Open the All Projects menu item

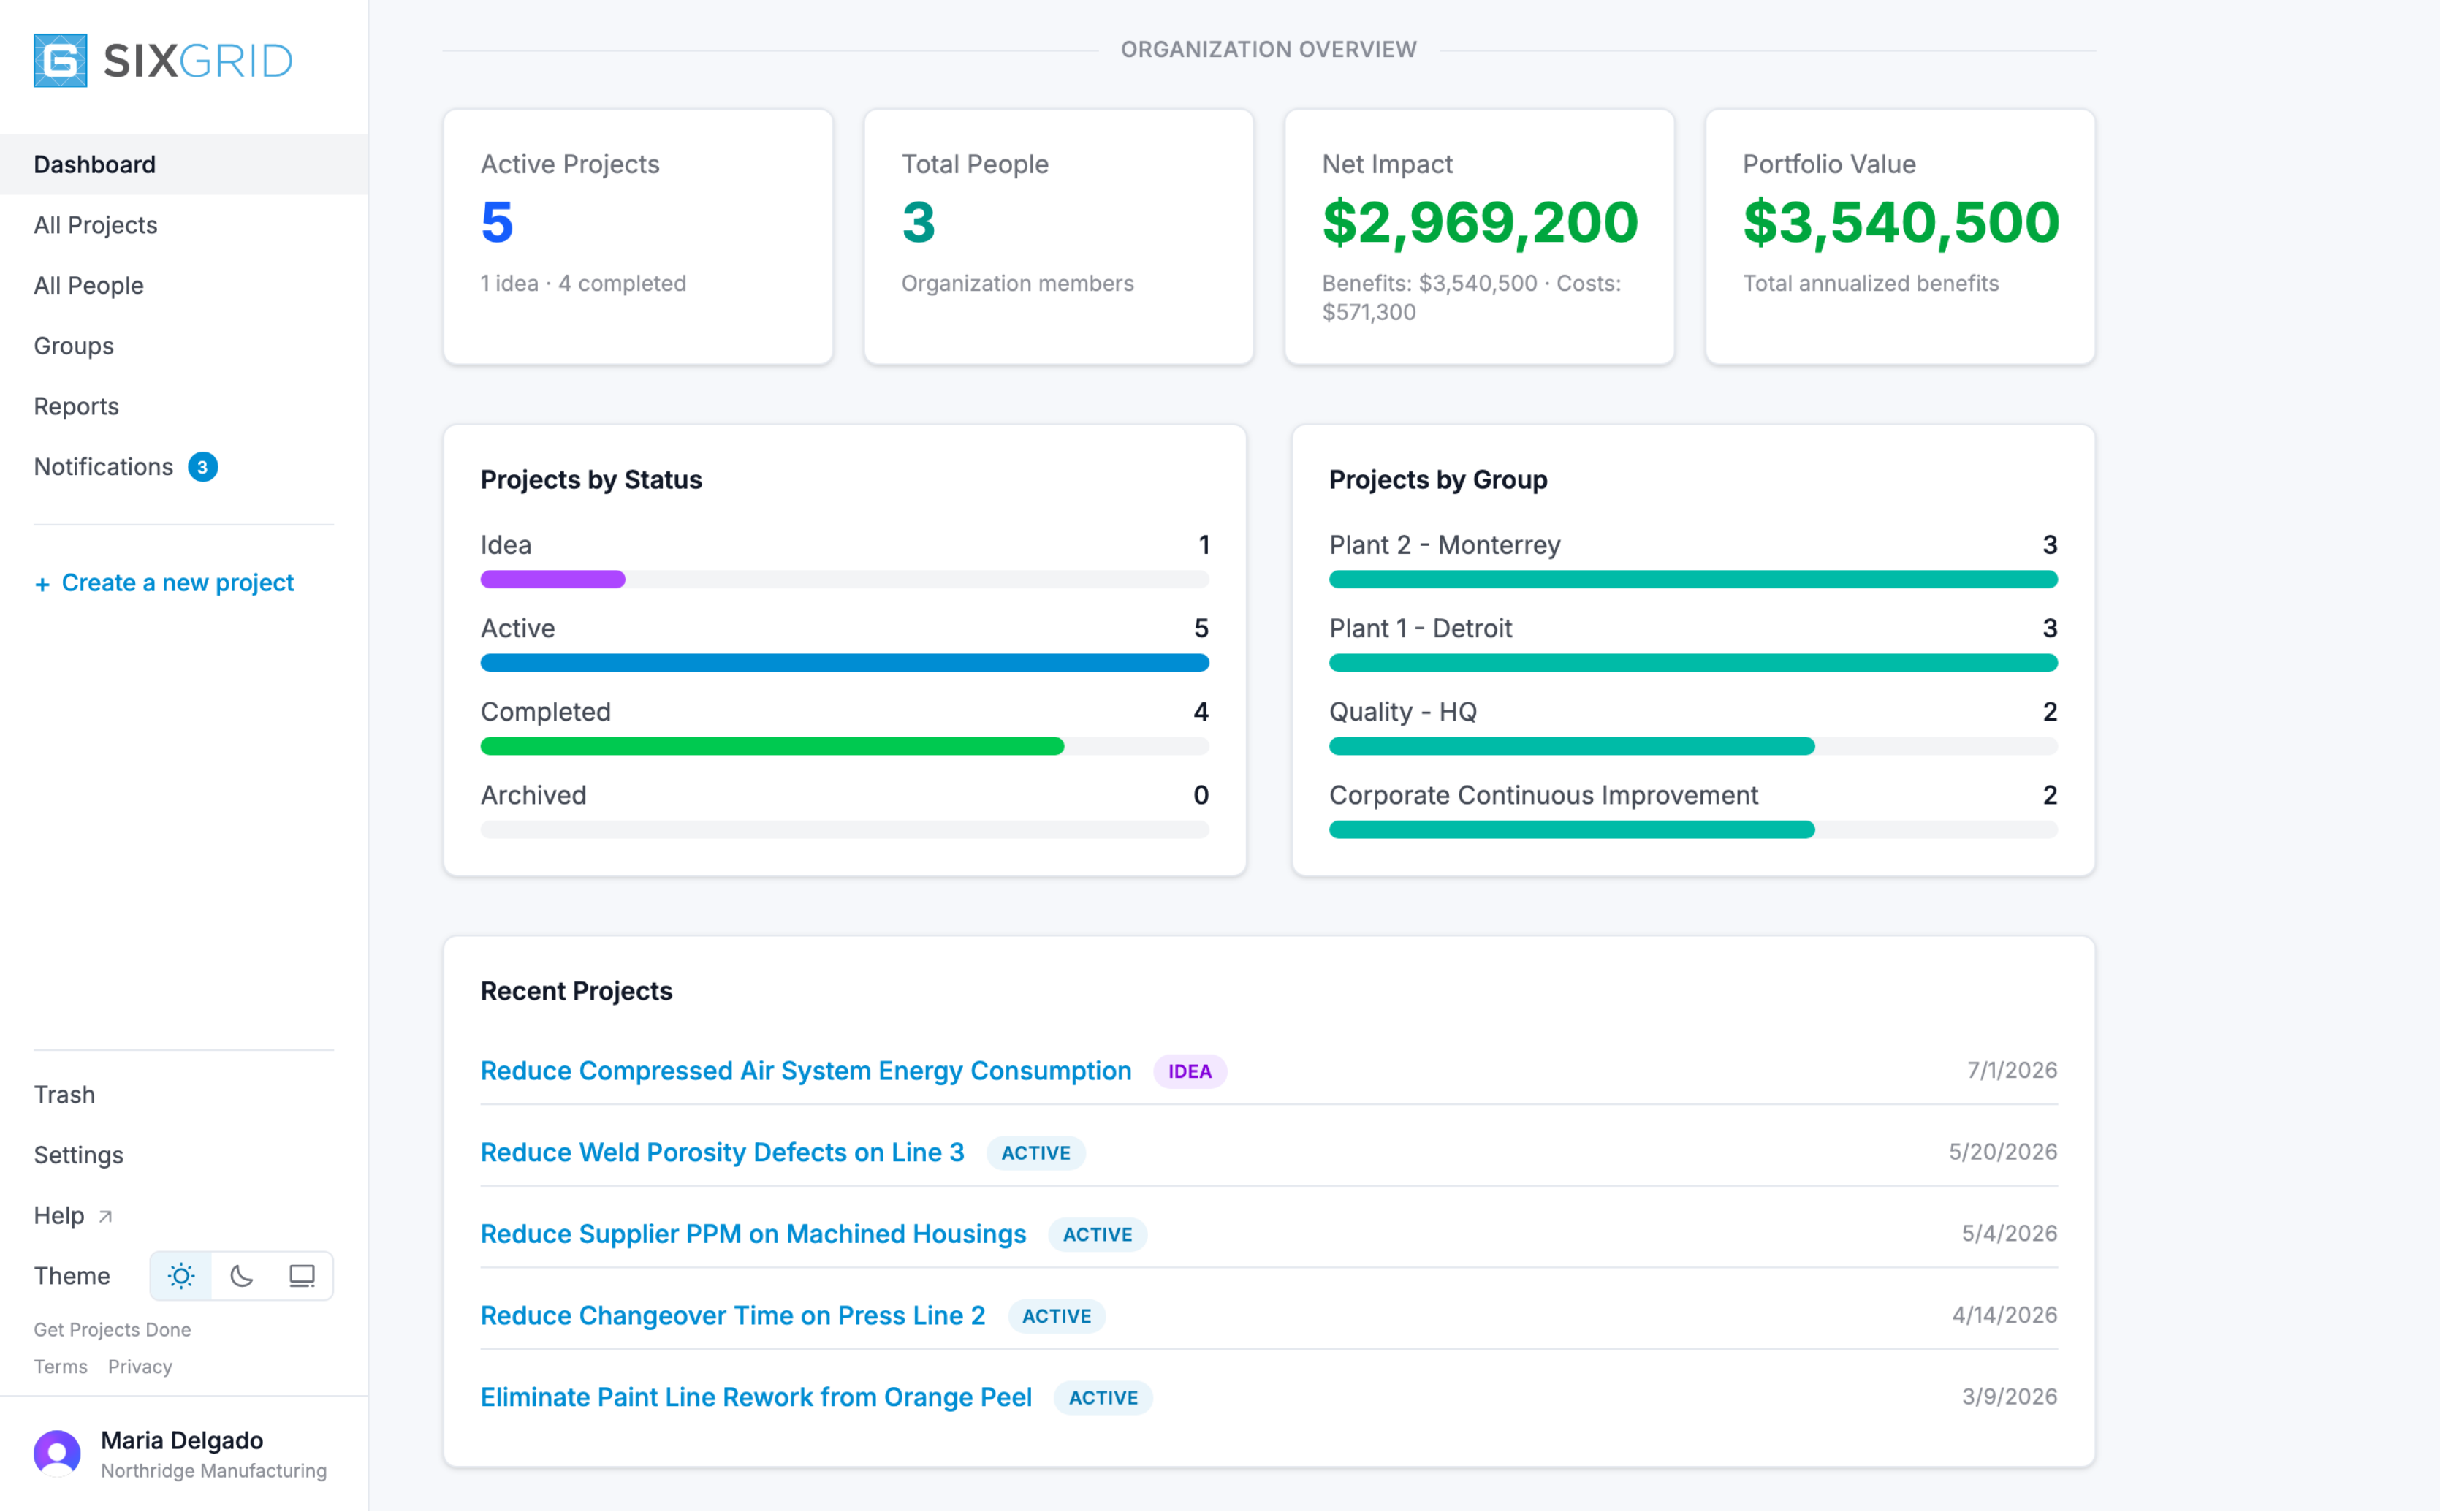pos(96,225)
